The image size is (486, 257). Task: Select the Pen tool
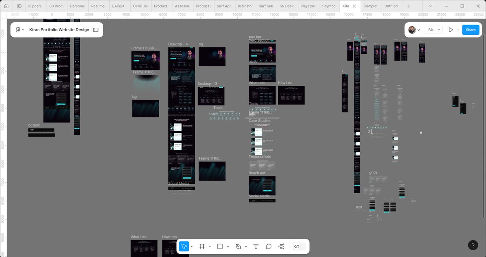[x=238, y=246]
